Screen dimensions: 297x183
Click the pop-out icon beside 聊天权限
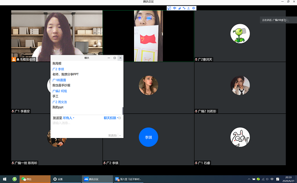[120, 118]
